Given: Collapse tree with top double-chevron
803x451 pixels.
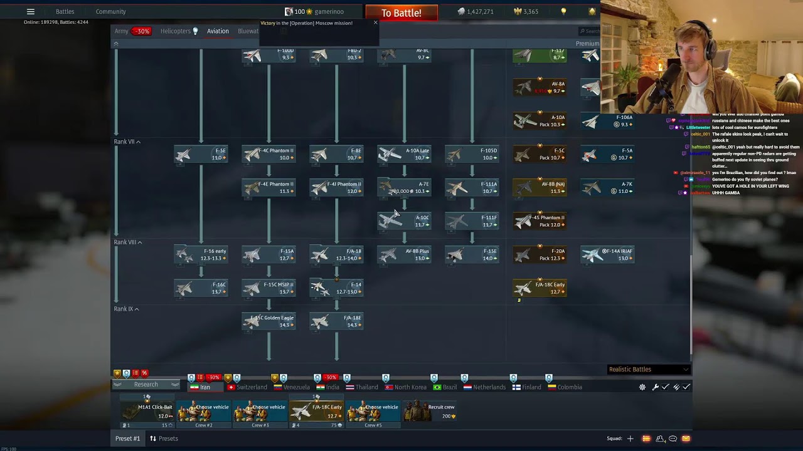Looking at the screenshot, I should coord(115,44).
